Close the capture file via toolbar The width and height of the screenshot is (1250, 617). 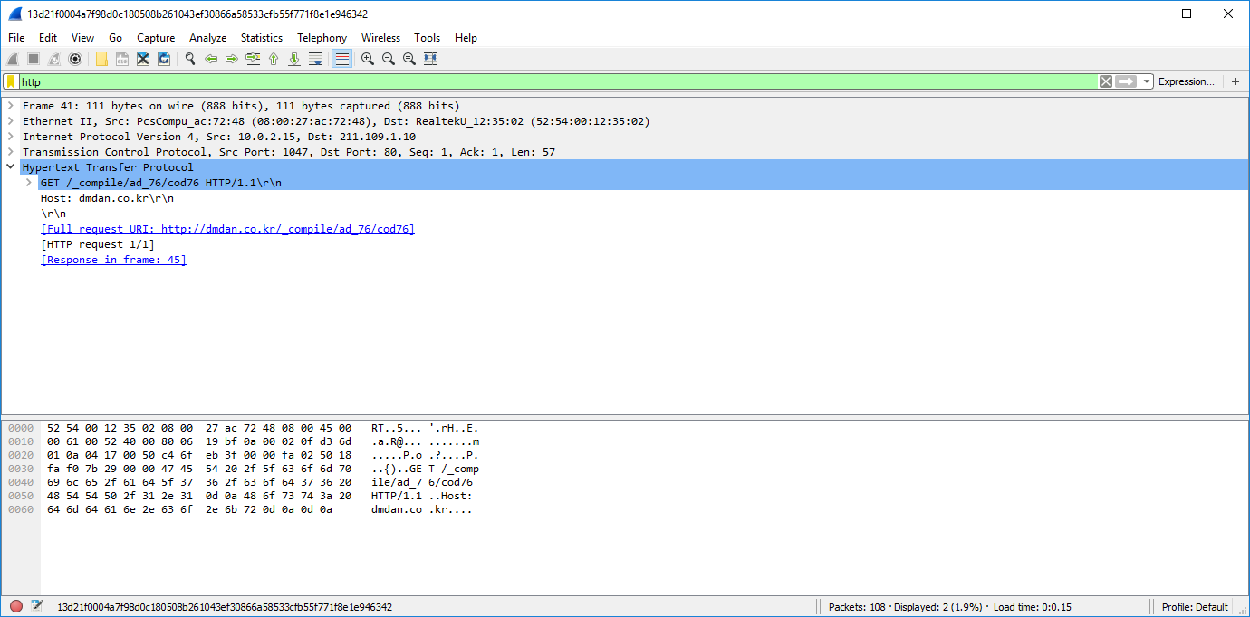(x=143, y=59)
